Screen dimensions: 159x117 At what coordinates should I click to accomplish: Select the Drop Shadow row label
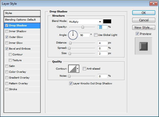point(18,26)
